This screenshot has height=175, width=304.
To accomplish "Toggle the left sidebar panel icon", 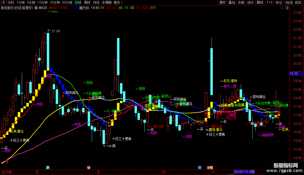I will pyautogui.click(x=3, y=2).
